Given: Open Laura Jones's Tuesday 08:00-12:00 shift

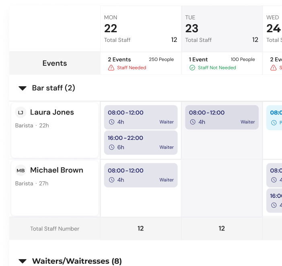Looking at the screenshot, I should coord(222,117).
